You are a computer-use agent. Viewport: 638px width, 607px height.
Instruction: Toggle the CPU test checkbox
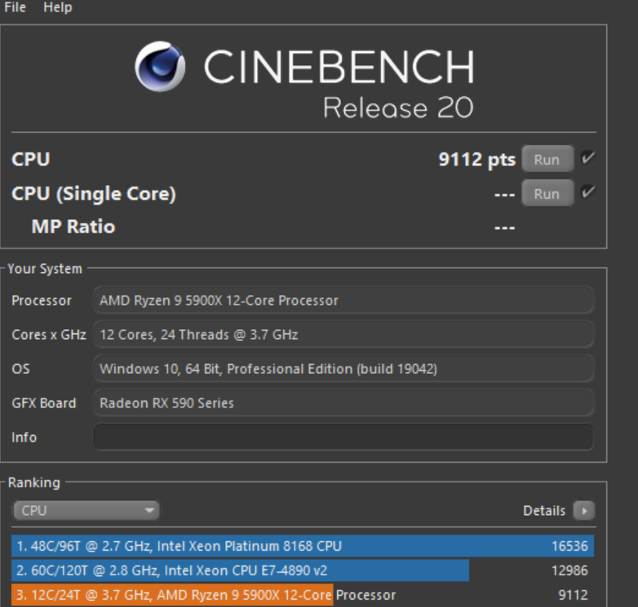point(587,158)
